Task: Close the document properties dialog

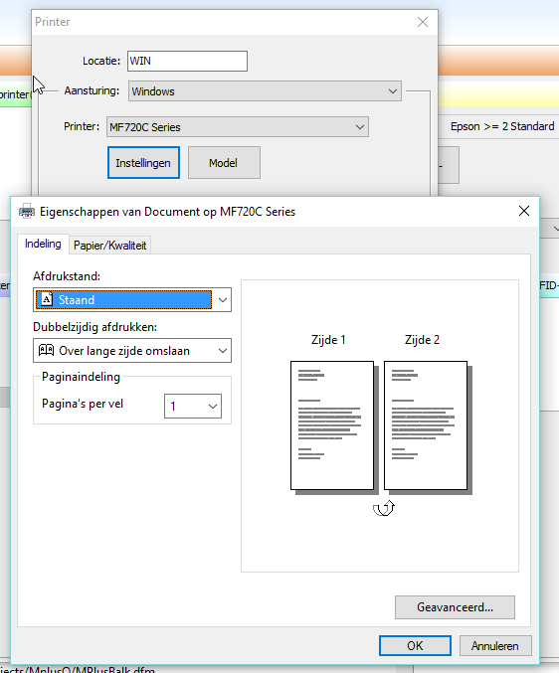Action: pyautogui.click(x=524, y=211)
